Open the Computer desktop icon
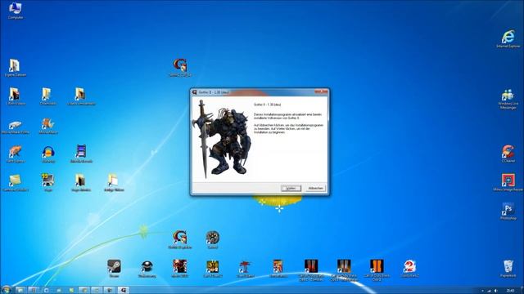 pyautogui.click(x=15, y=11)
